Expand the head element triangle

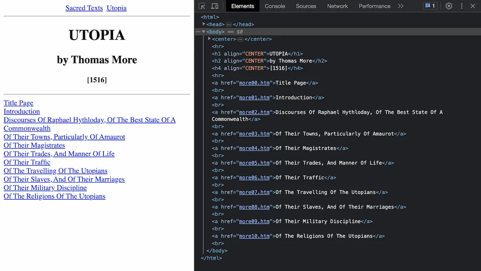pyautogui.click(x=204, y=24)
